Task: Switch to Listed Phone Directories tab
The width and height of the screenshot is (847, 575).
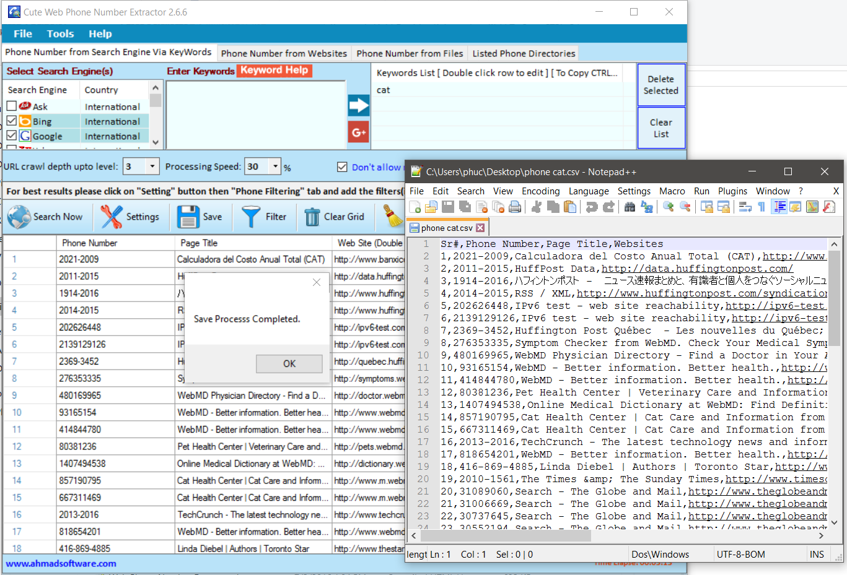Action: click(x=524, y=53)
